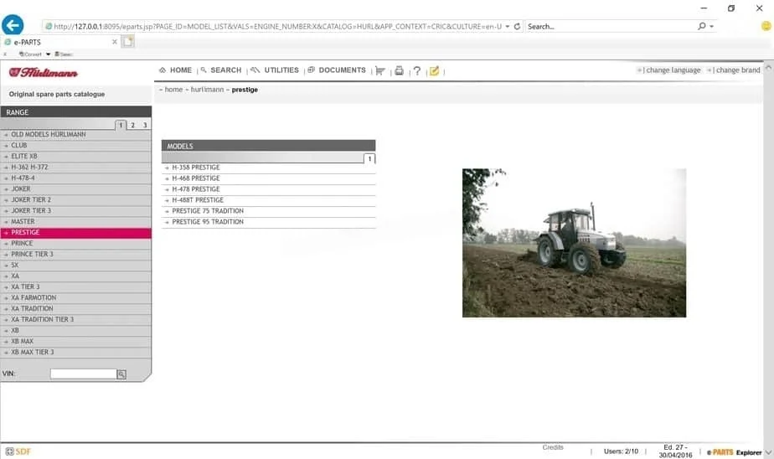Image resolution: width=774 pixels, height=459 pixels.
Task: Open help via the question mark icon
Action: (x=417, y=70)
